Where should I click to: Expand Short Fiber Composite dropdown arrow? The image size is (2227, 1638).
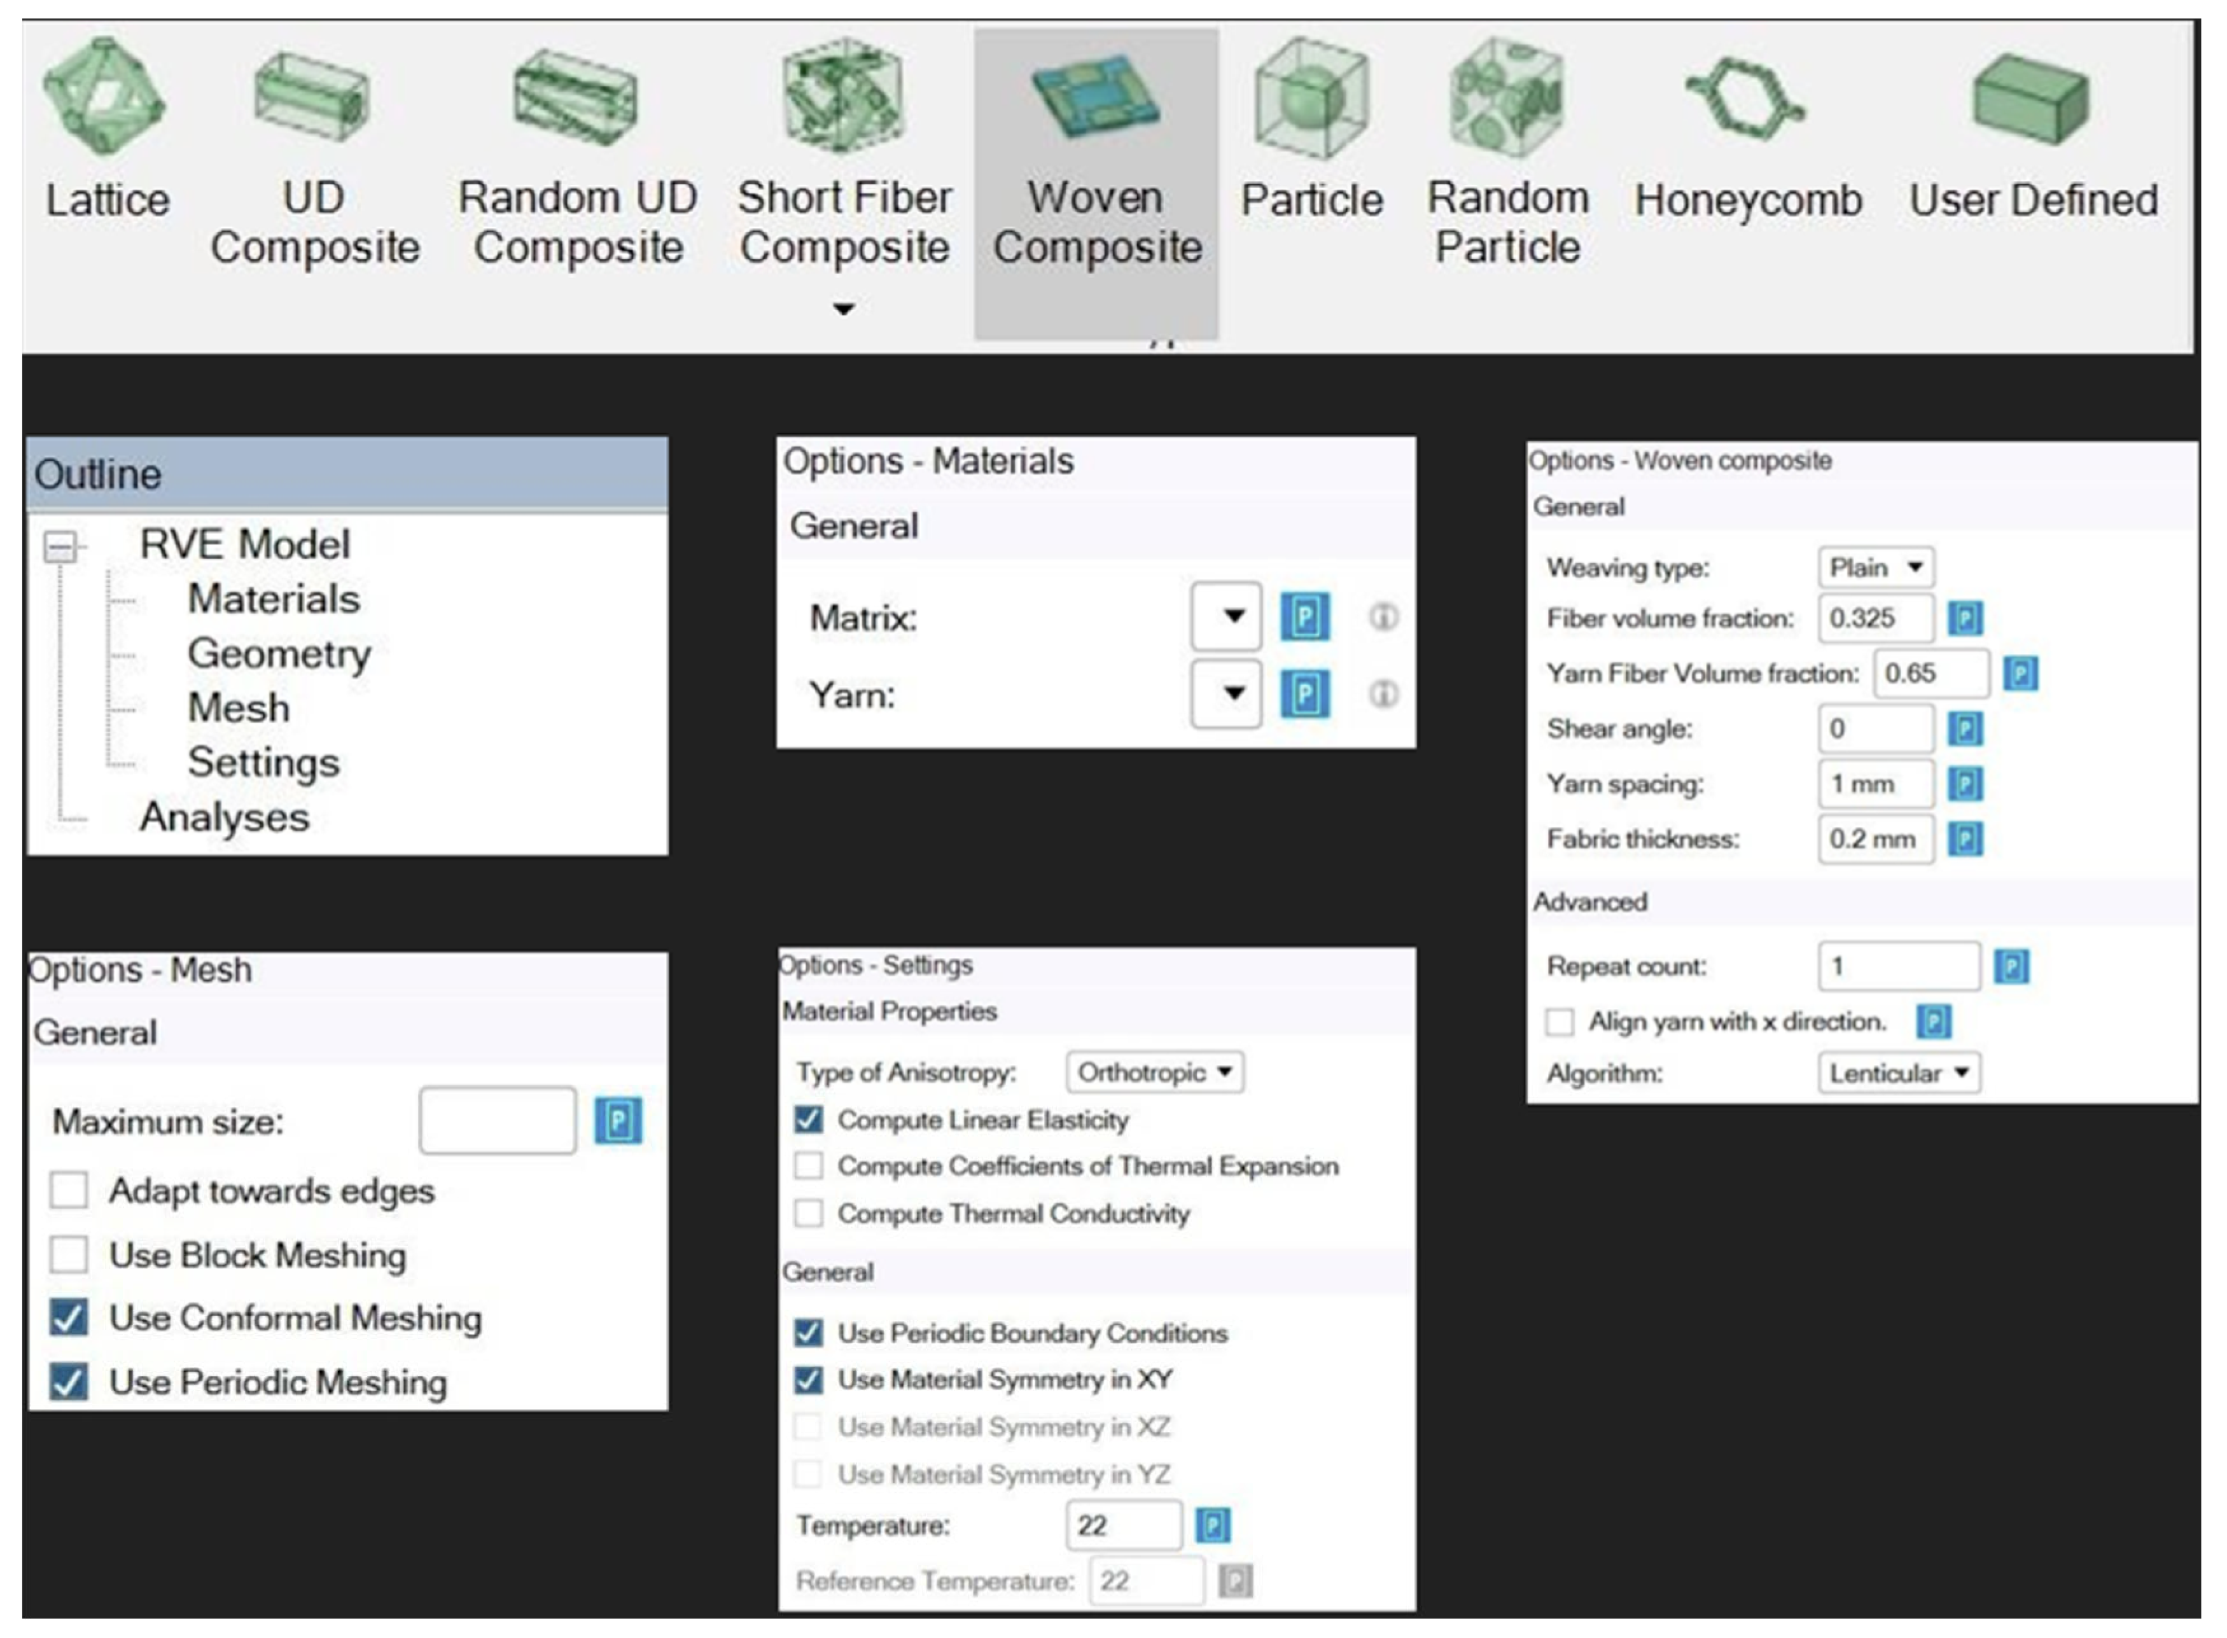click(844, 309)
